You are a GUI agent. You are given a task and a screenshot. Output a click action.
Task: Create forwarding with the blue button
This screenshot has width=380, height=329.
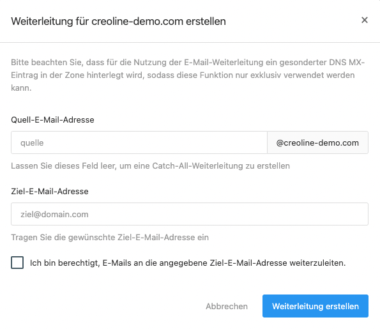pyautogui.click(x=315, y=306)
